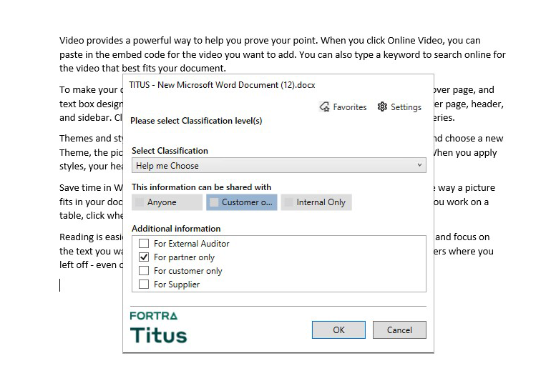
Task: Click the Favorites star icon
Action: [324, 107]
